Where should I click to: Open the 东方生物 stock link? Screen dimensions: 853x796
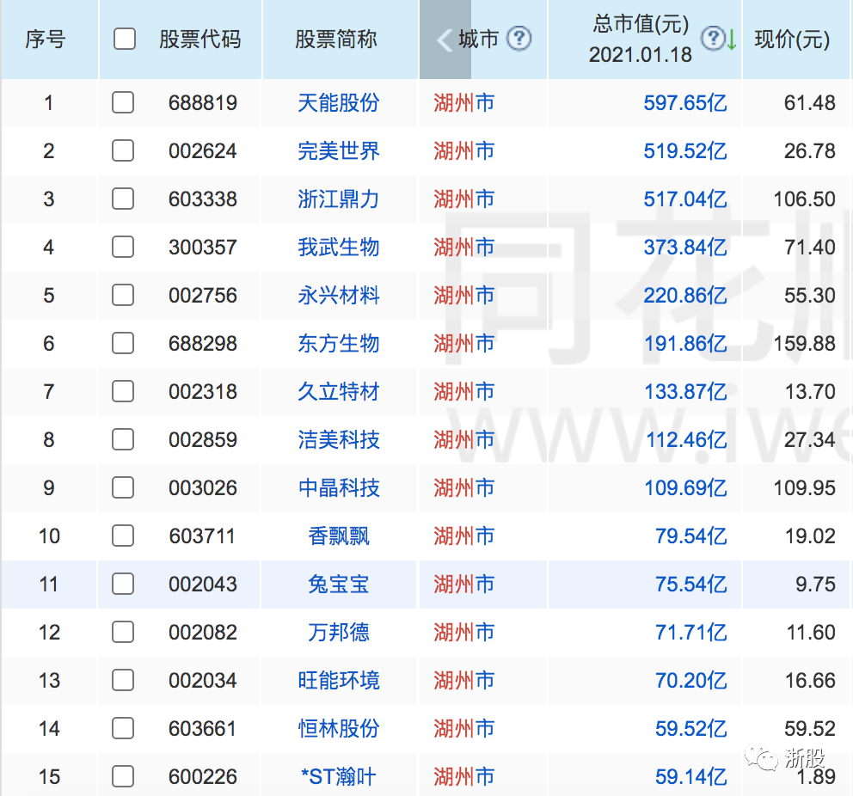tap(339, 344)
